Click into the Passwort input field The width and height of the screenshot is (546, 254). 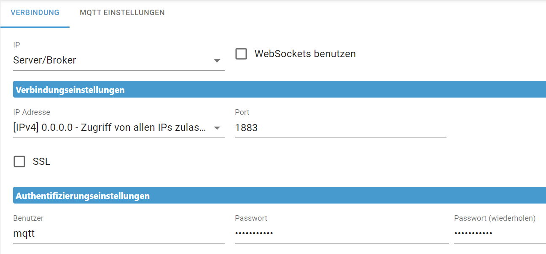pyautogui.click(x=341, y=233)
